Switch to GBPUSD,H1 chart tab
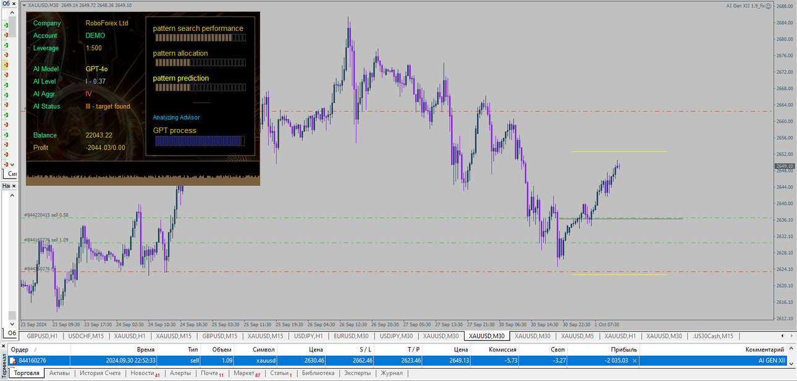The image size is (797, 381). [x=42, y=336]
